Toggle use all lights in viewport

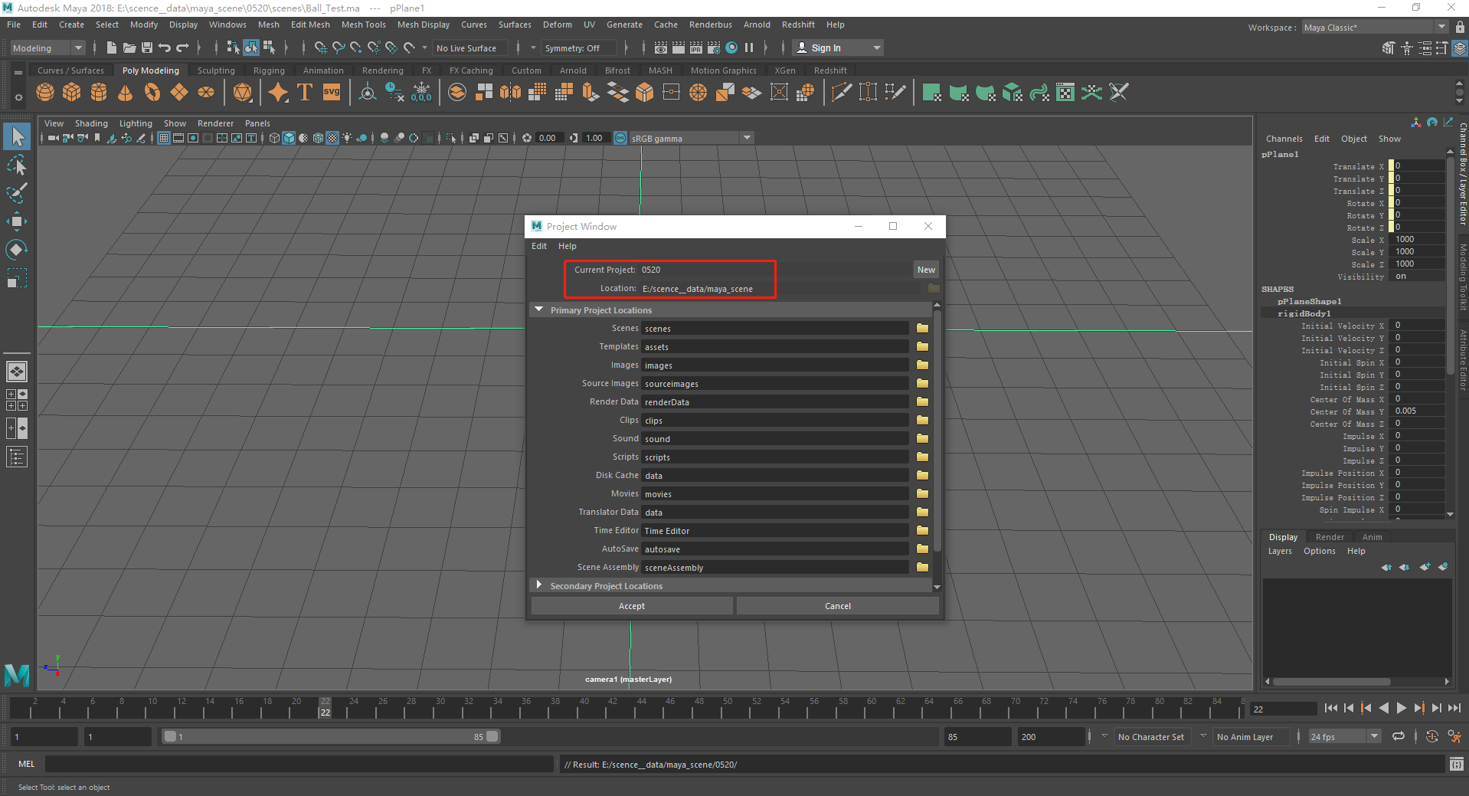[348, 138]
